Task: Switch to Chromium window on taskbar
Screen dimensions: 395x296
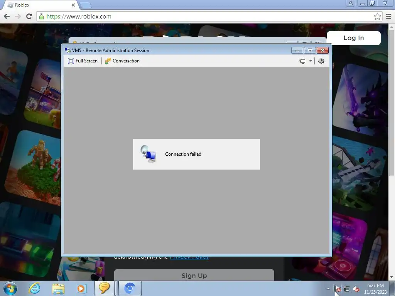Action: [x=130, y=288]
